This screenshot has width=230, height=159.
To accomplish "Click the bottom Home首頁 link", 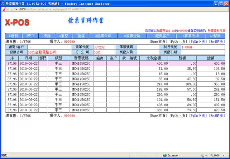I will coord(159,116).
